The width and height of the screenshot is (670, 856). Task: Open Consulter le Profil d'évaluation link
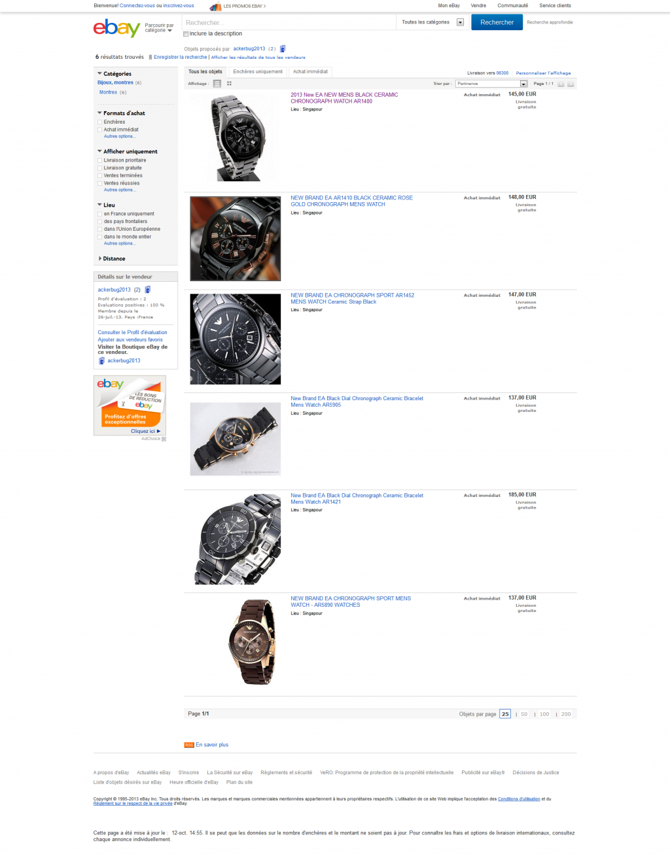point(132,332)
